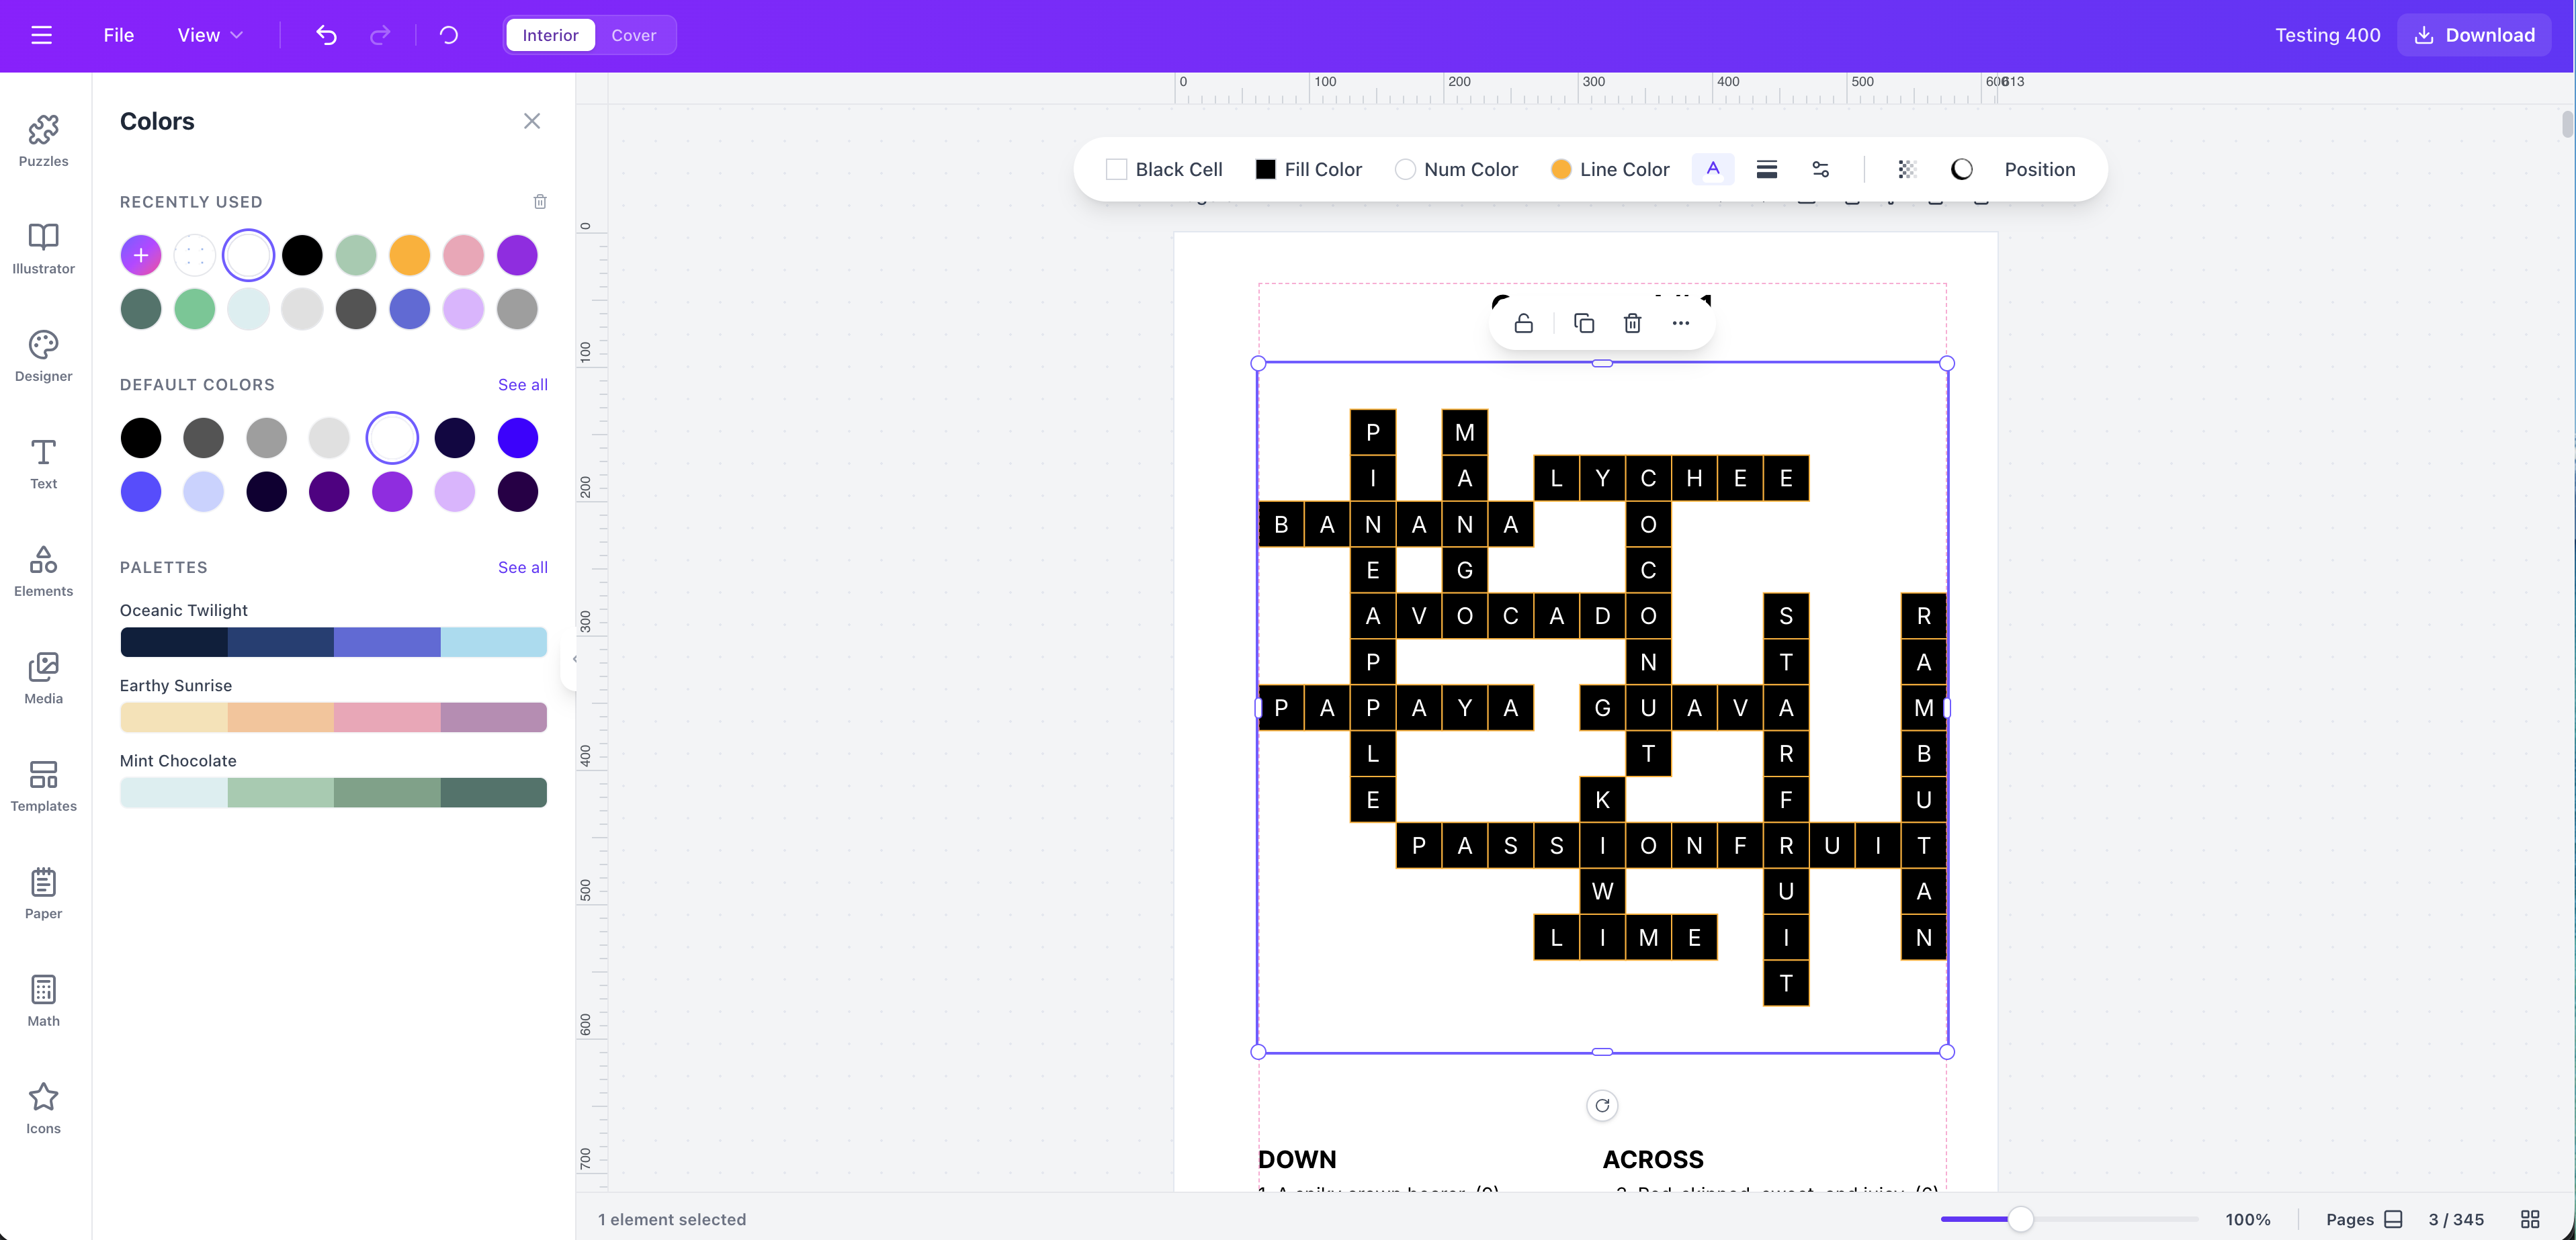Enable the Black Cell checkbox
This screenshot has width=2576, height=1240.
pos(1117,169)
